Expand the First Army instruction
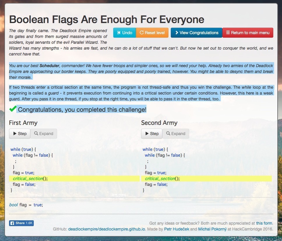Image resolution: width=282 pixels, height=241 pixels. [x=44, y=134]
